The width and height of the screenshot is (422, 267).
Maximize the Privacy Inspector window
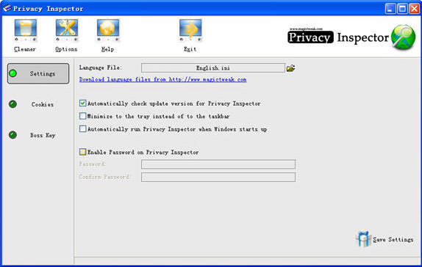pos(402,9)
